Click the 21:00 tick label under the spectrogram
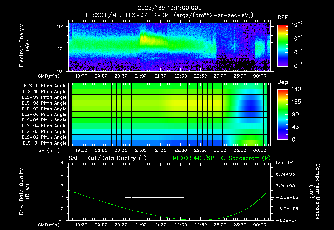Screen dimensions: 334x230 tap(141, 76)
